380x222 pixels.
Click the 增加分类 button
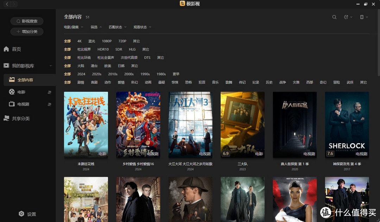coord(27,32)
